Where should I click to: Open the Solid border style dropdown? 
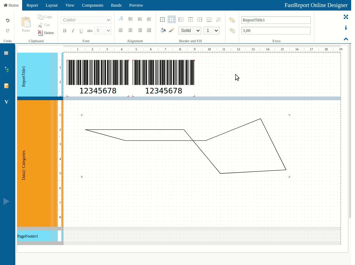[190, 31]
